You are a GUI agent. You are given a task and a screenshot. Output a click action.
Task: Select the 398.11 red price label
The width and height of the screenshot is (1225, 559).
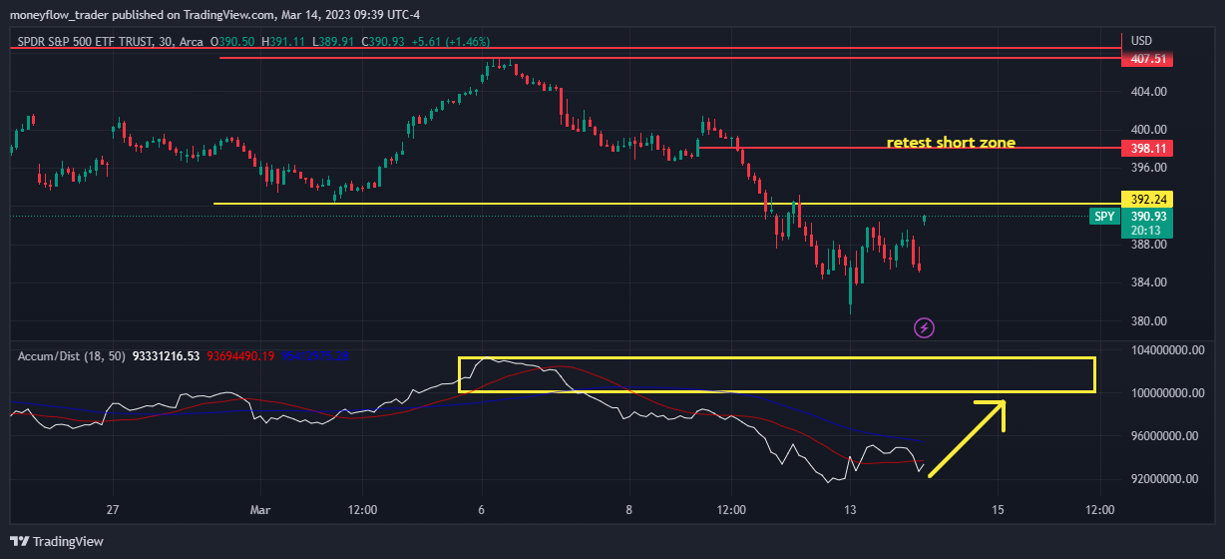[1147, 148]
